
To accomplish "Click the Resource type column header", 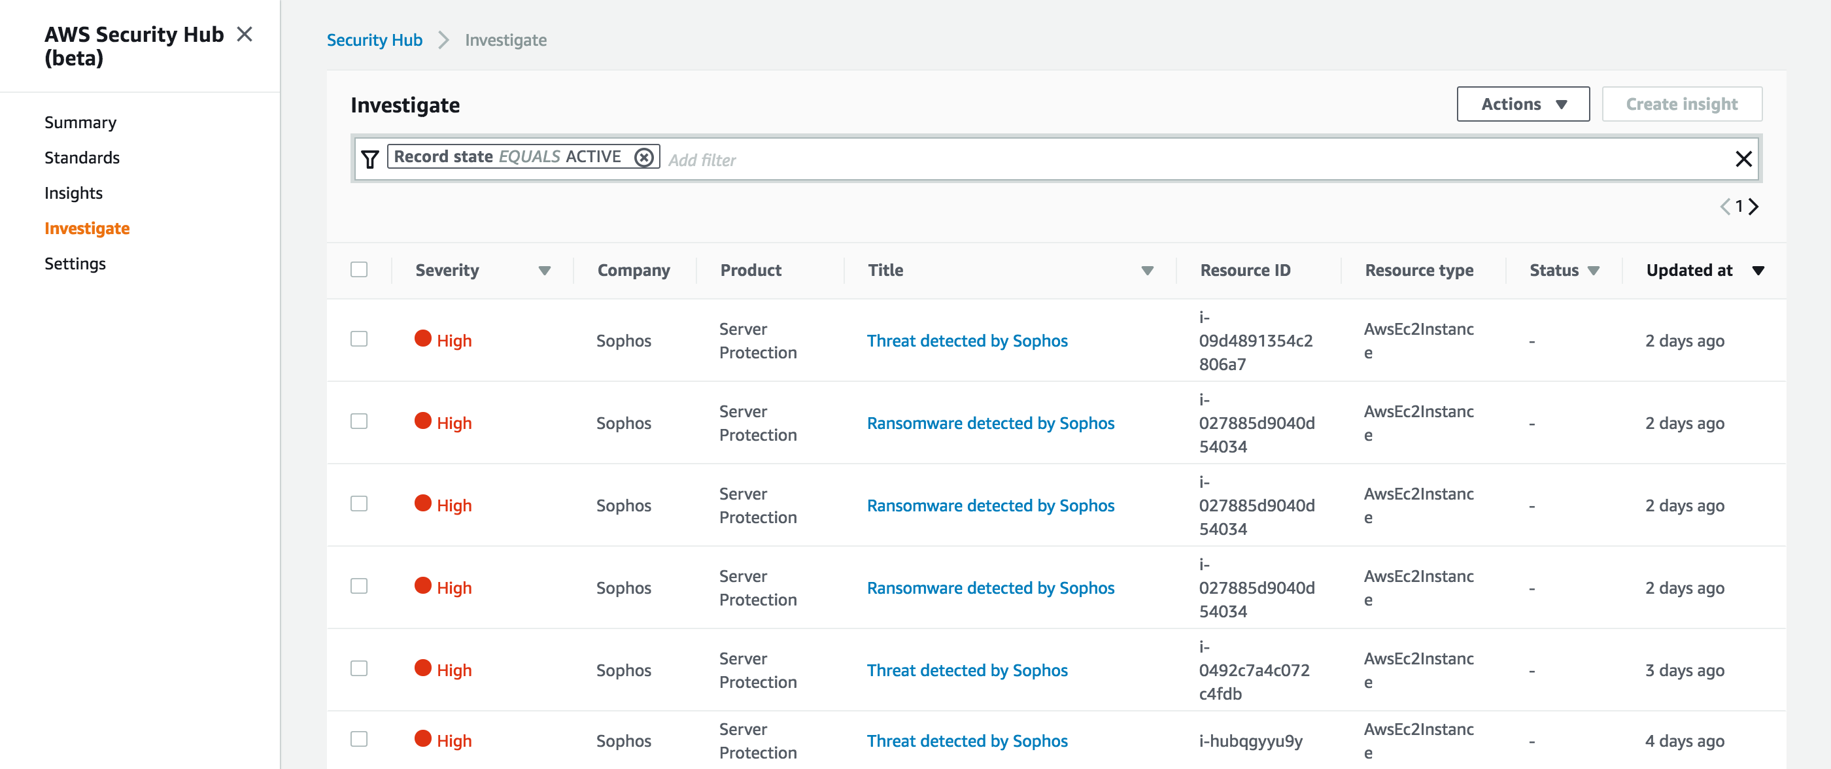I will click(1419, 270).
